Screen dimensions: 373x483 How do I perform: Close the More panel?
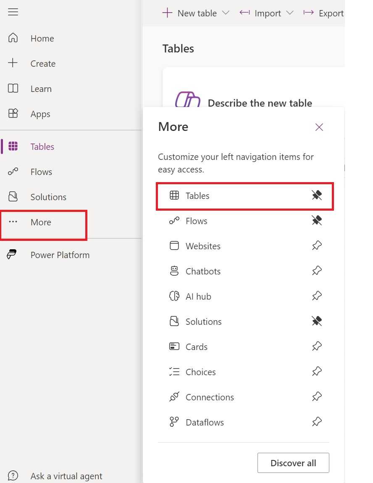(319, 127)
